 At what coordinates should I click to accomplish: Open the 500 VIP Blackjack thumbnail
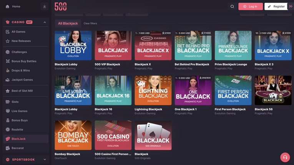point(113,46)
